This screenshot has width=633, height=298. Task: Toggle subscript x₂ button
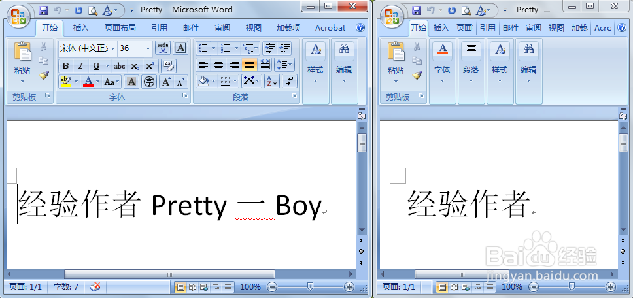(135, 66)
